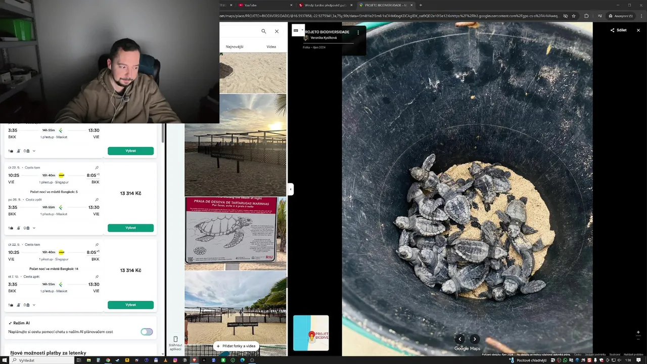
Task: Show the previous photo with left arrow
Action: pyautogui.click(x=459, y=339)
